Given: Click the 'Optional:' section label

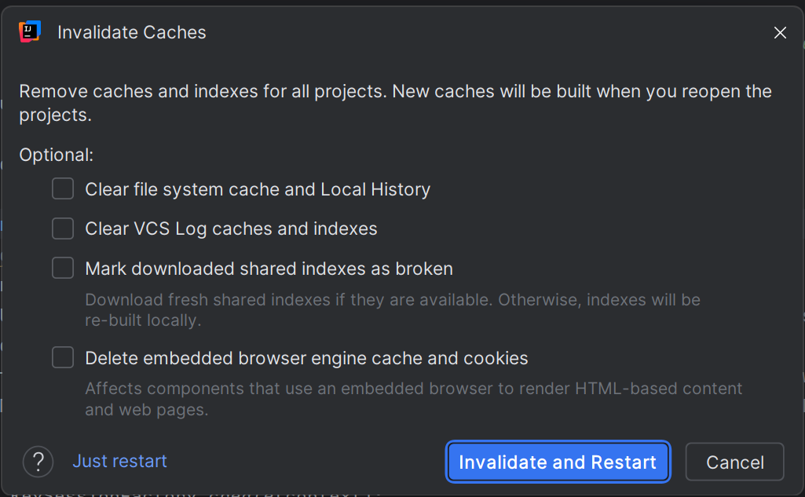Looking at the screenshot, I should pyautogui.click(x=57, y=155).
